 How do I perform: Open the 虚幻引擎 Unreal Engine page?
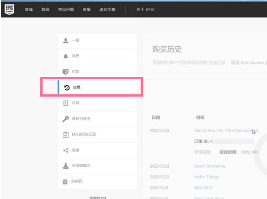[107, 9]
